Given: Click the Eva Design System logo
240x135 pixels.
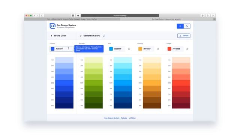Looking at the screenshot, I should pos(52,26).
